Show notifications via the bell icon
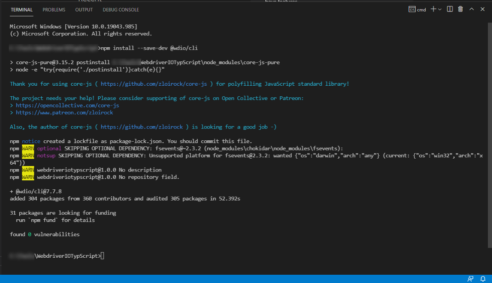This screenshot has width=492, height=283. [483, 279]
